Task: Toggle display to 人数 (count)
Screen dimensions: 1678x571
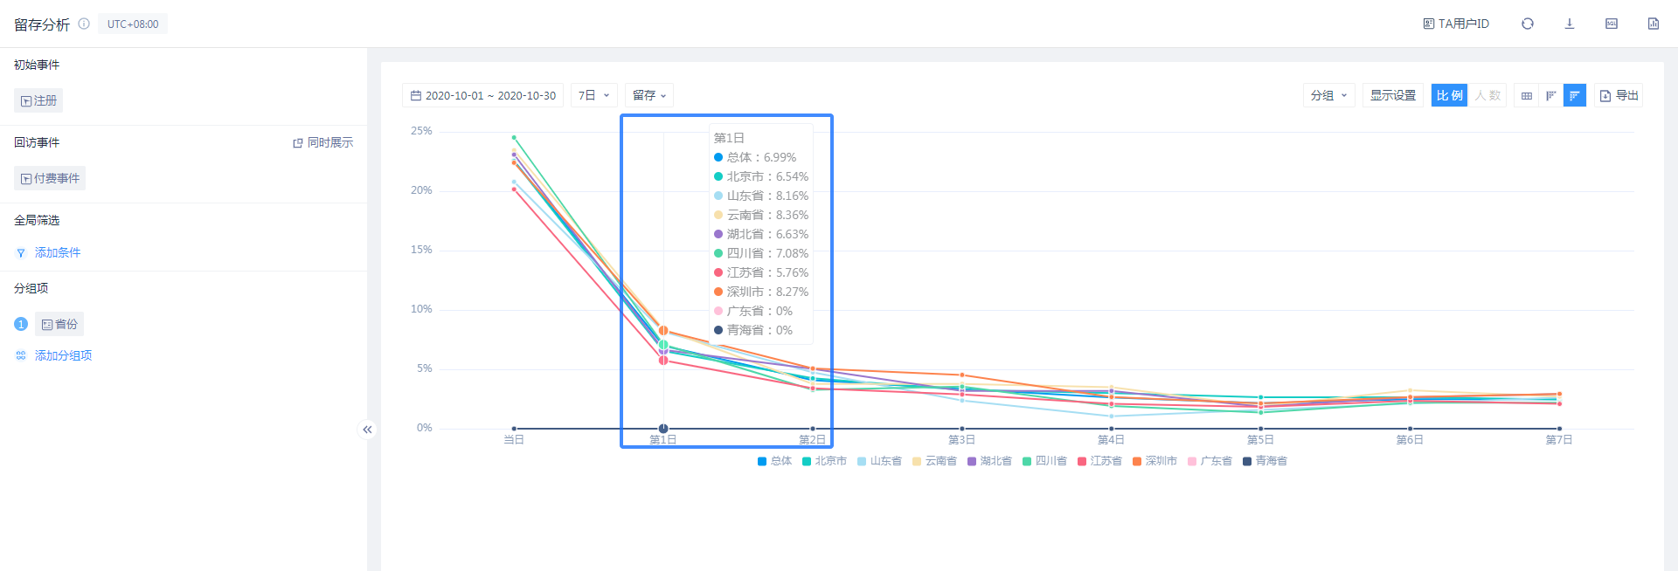Action: coord(1487,95)
